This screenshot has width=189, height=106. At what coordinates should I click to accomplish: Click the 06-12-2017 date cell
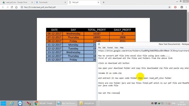tap(54, 34)
